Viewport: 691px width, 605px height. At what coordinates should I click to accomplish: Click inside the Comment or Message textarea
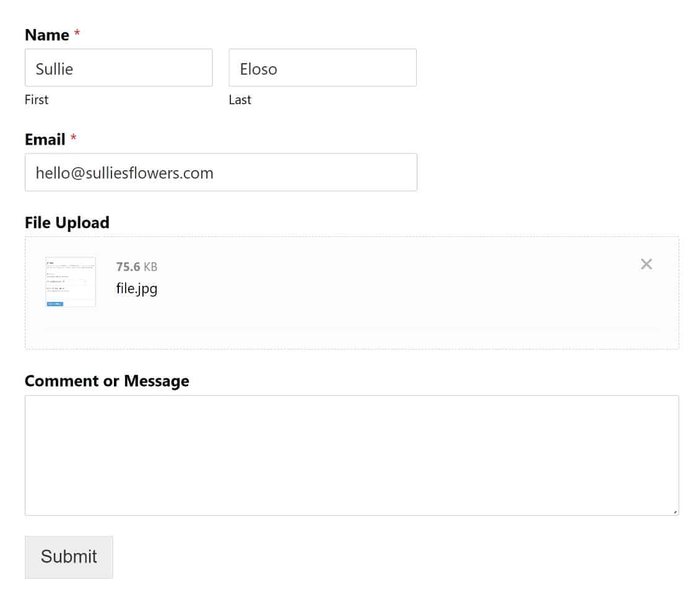pyautogui.click(x=351, y=455)
